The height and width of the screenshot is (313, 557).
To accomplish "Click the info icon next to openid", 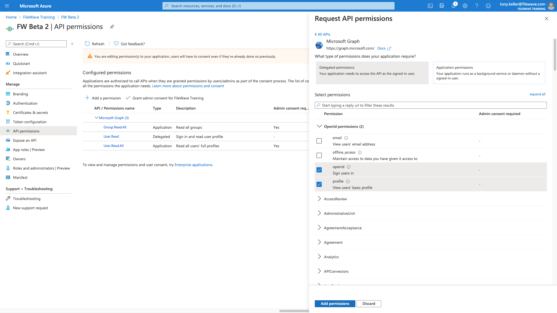I will pyautogui.click(x=349, y=167).
